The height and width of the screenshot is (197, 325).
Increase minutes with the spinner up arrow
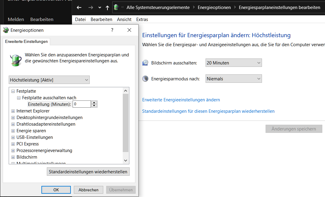pyautogui.click(x=94, y=103)
